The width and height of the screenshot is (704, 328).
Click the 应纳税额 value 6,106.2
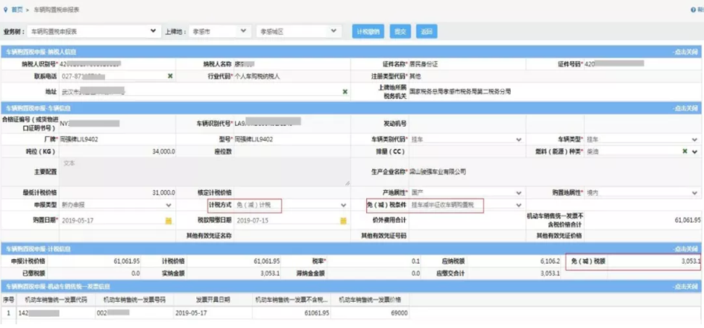[x=550, y=261]
